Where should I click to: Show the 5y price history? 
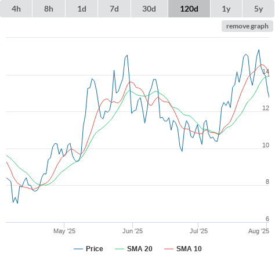pyautogui.click(x=259, y=9)
